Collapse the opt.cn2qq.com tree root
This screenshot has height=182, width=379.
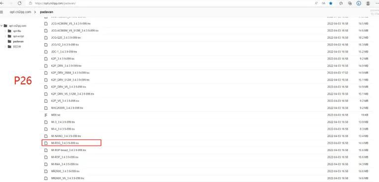(1, 26)
